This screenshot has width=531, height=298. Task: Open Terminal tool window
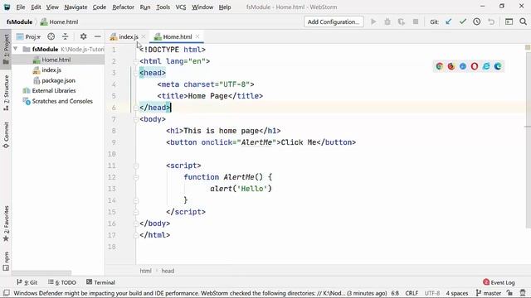tap(100, 282)
